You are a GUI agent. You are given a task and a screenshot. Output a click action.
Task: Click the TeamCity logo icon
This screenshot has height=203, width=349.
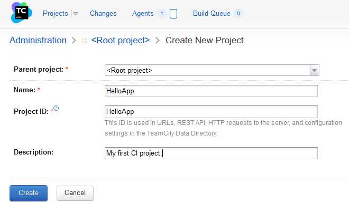pos(21,13)
